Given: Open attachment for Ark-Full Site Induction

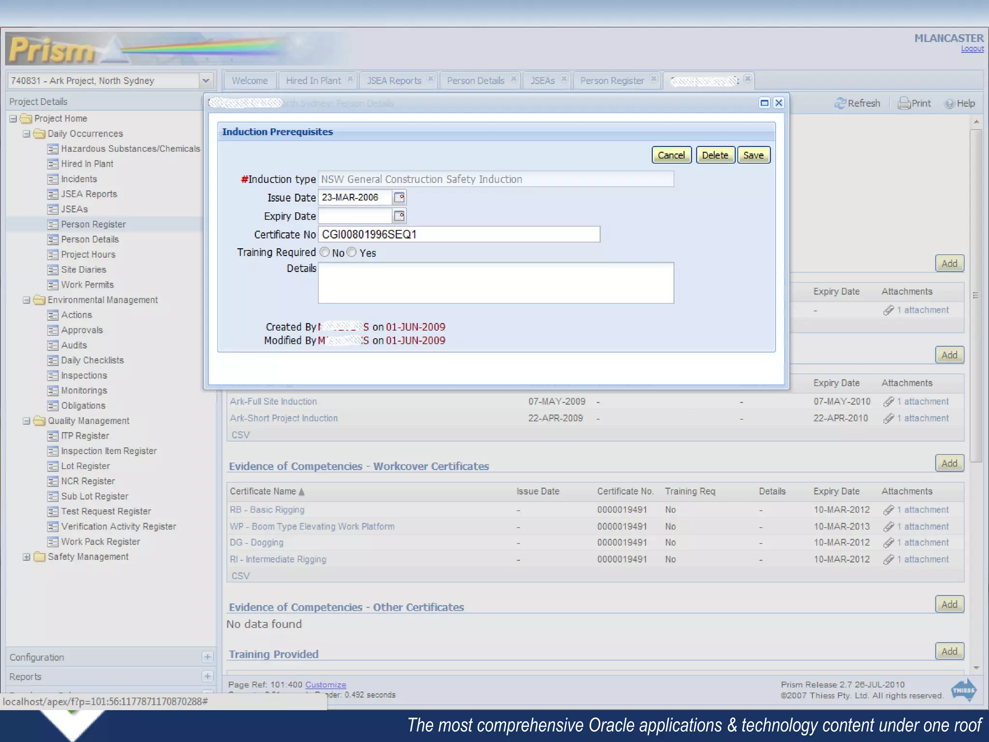Looking at the screenshot, I should [x=916, y=402].
